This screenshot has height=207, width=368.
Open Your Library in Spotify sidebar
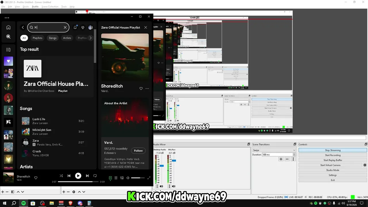click(x=8, y=50)
